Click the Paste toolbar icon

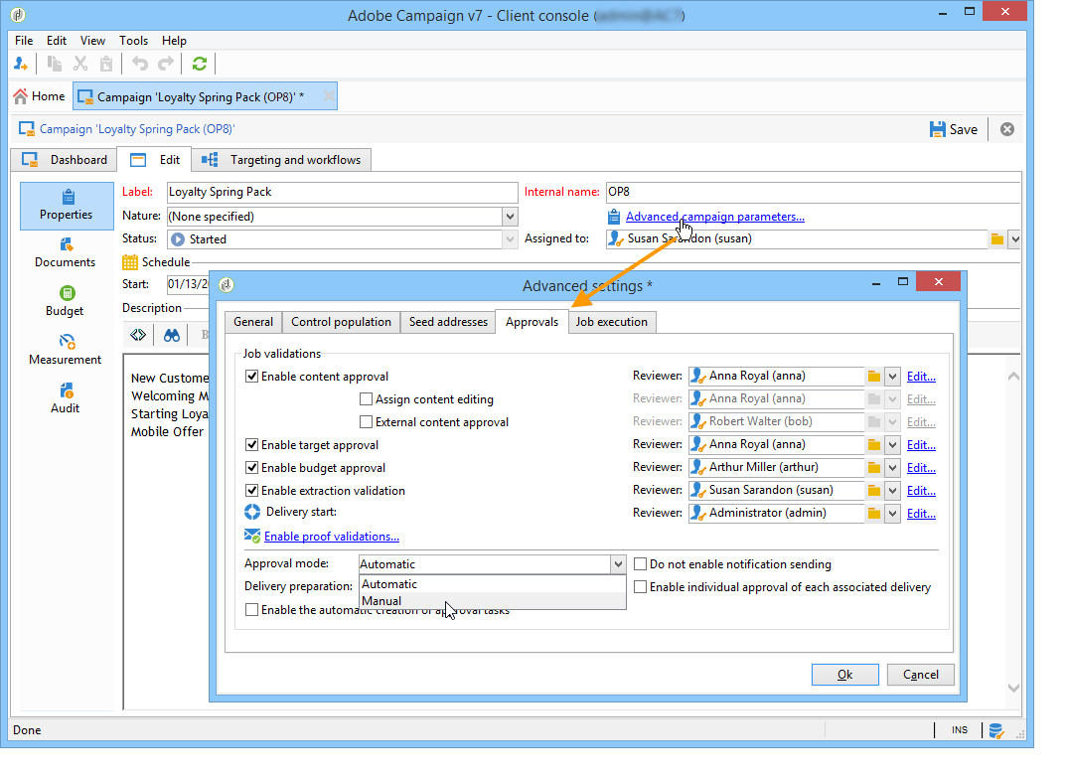pos(106,64)
